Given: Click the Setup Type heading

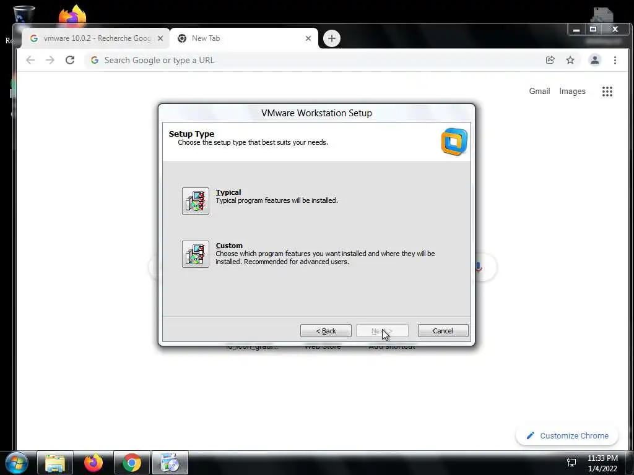Looking at the screenshot, I should 192,134.
